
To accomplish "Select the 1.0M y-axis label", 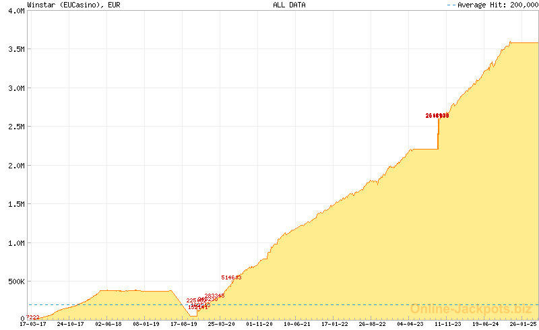I will click(x=15, y=243).
